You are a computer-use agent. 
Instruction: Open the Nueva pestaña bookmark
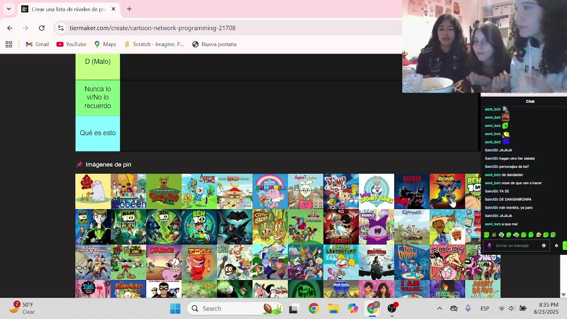tap(214, 44)
